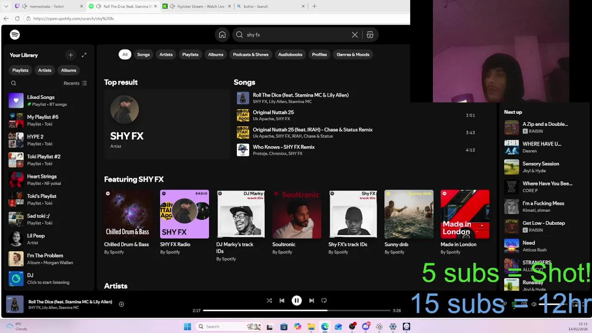This screenshot has height=333, width=592.
Task: Expand Your Library panel
Action: [84, 55]
